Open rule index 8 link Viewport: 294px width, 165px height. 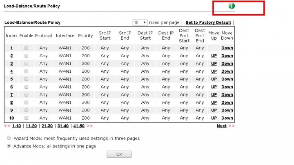(11, 103)
